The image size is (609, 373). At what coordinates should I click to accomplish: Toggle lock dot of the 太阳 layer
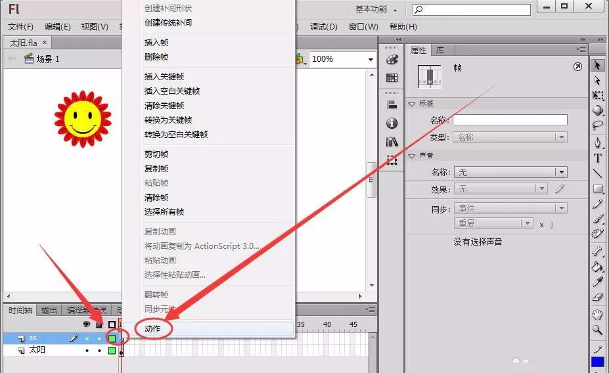[99, 351]
